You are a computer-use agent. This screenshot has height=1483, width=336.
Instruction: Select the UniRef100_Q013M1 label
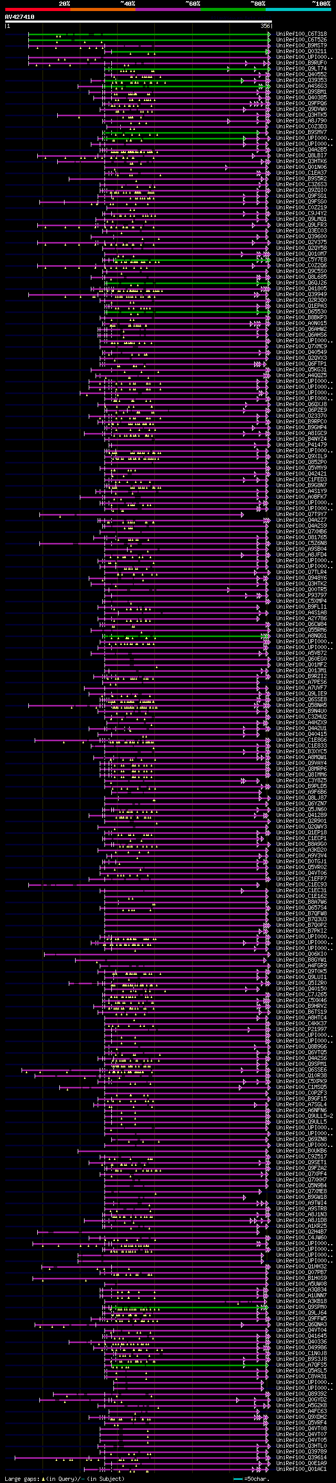coord(301,670)
